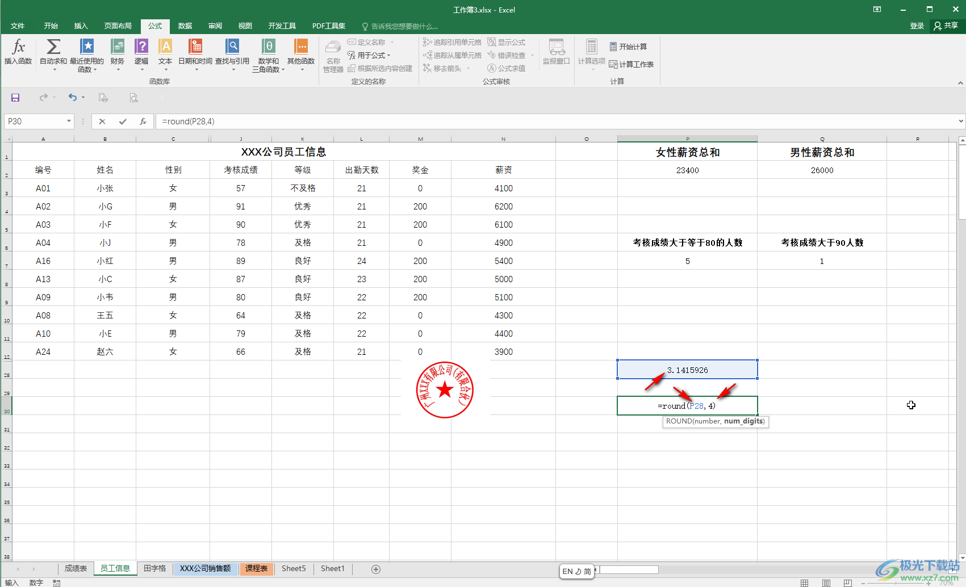Open the Logical (逻辑) functions icon
The width and height of the screenshot is (966, 587).
pos(141,54)
